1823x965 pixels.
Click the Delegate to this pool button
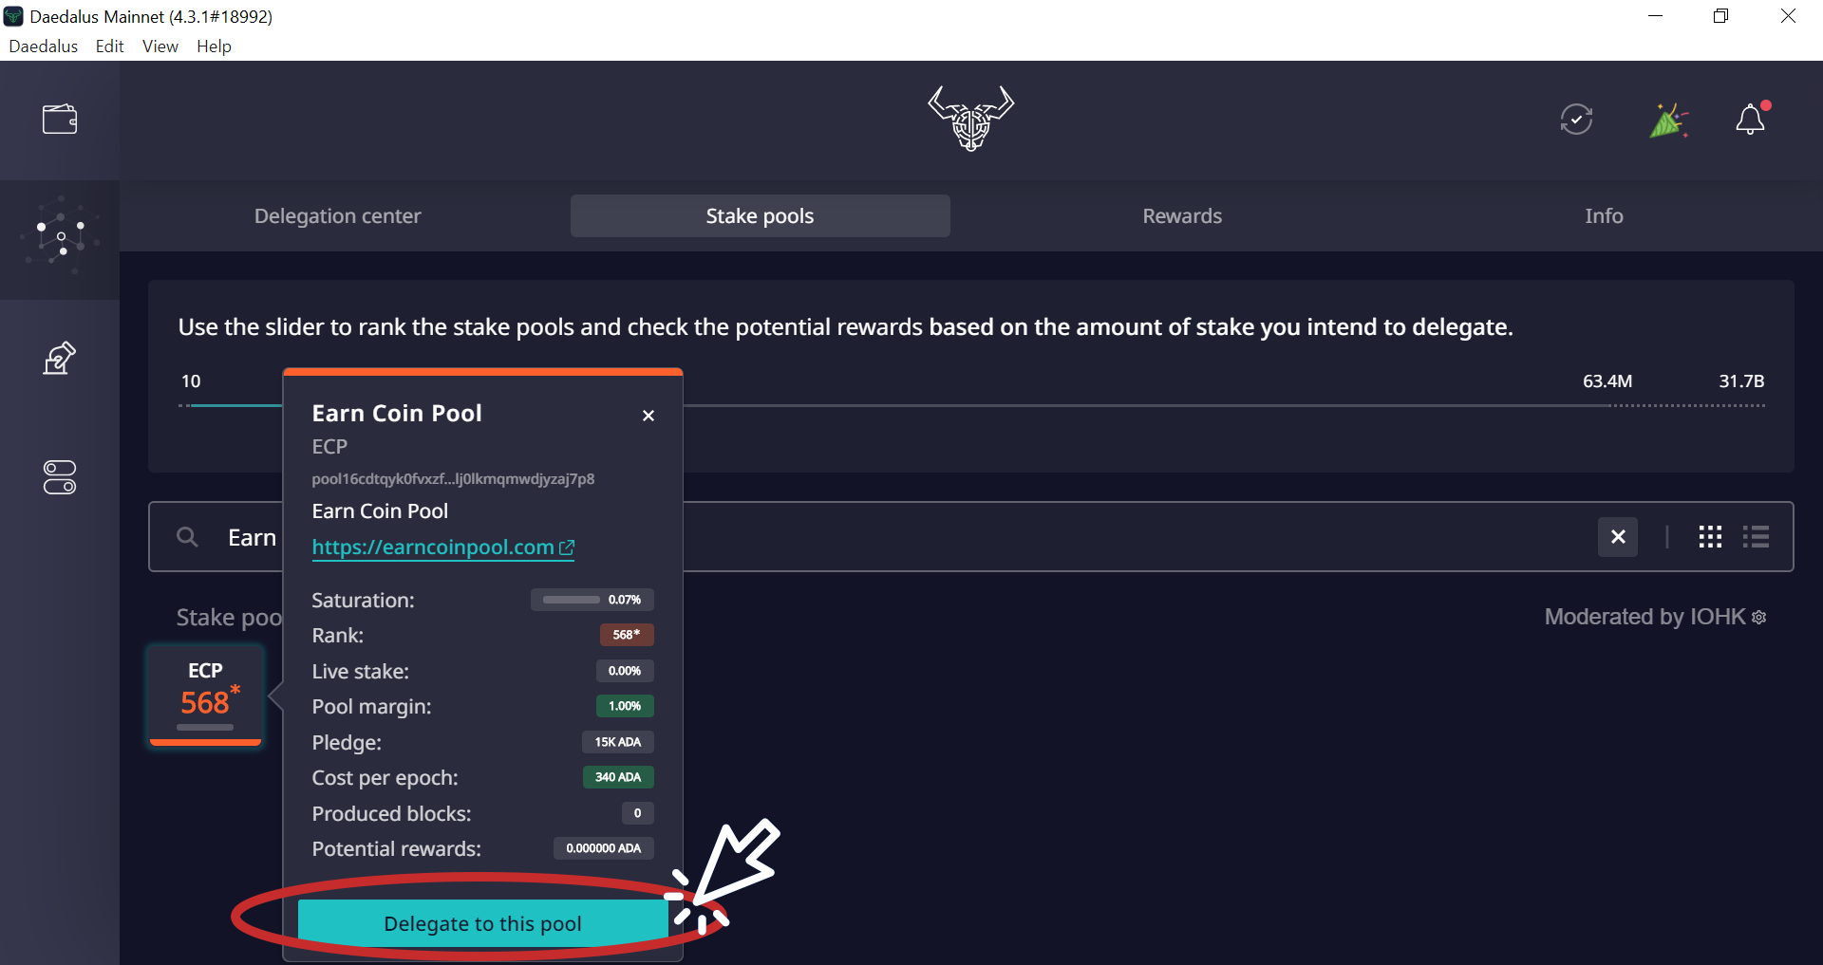click(482, 921)
